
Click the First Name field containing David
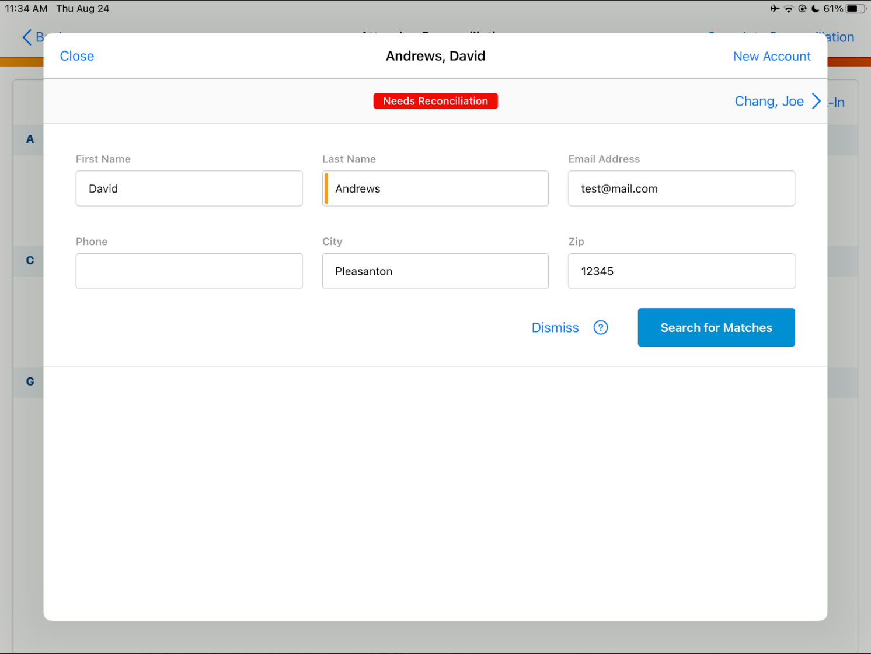tap(189, 188)
